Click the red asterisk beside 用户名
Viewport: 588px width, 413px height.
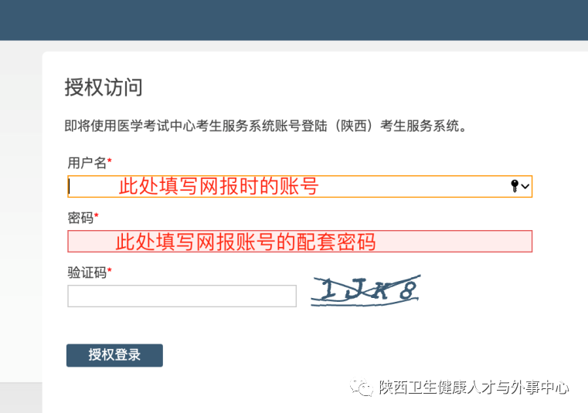point(110,161)
